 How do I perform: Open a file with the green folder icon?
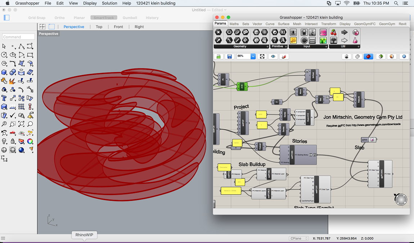[x=218, y=57]
